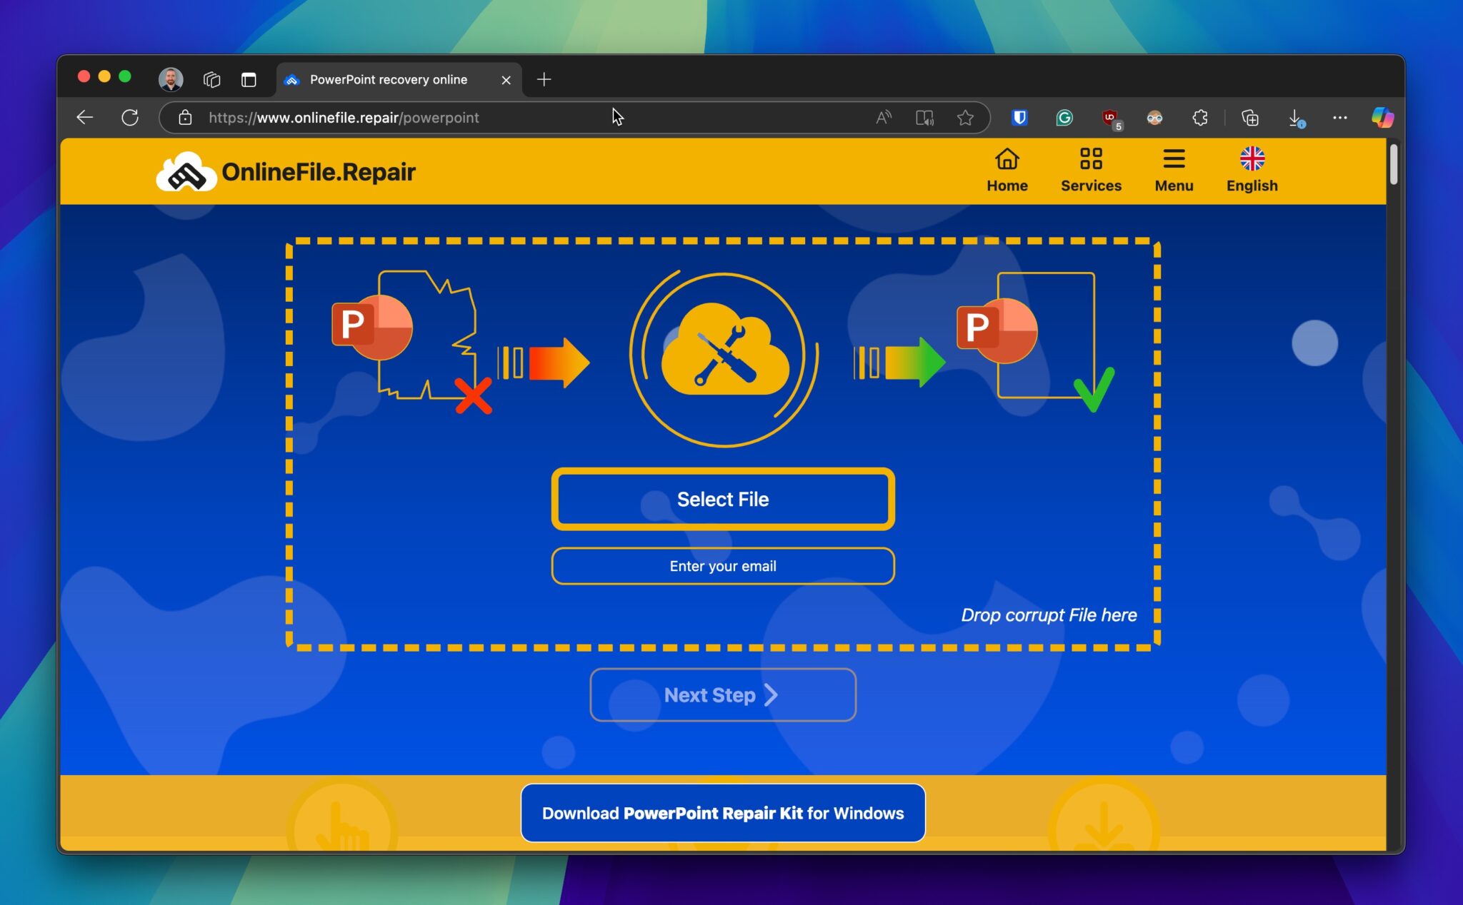Image resolution: width=1463 pixels, height=905 pixels.
Task: Click the Home icon in the site header
Action: pyautogui.click(x=1007, y=169)
